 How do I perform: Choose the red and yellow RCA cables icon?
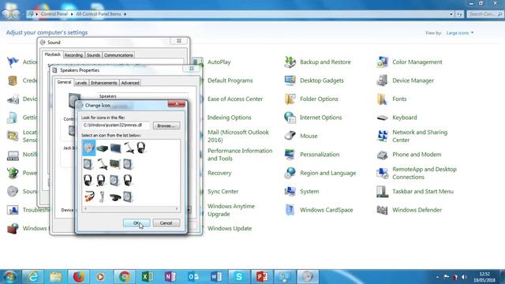coord(89,196)
